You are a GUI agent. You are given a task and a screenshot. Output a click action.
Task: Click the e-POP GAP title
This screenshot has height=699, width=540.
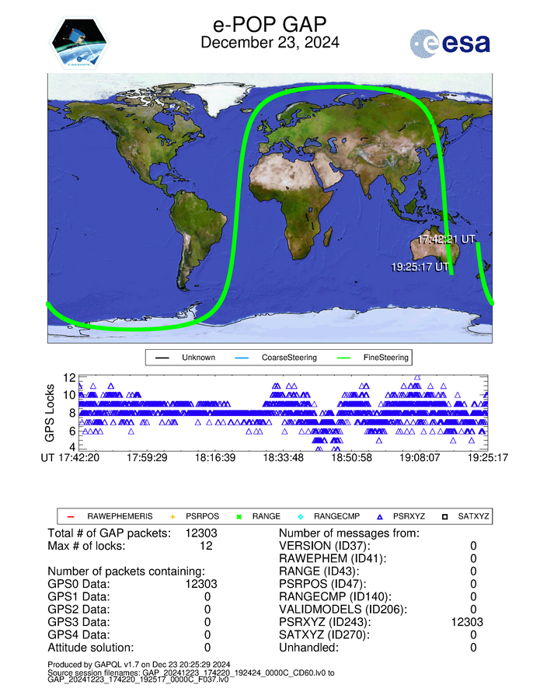tap(270, 23)
